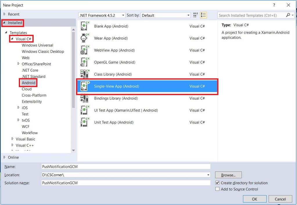Click the Name input field

pos(126,166)
